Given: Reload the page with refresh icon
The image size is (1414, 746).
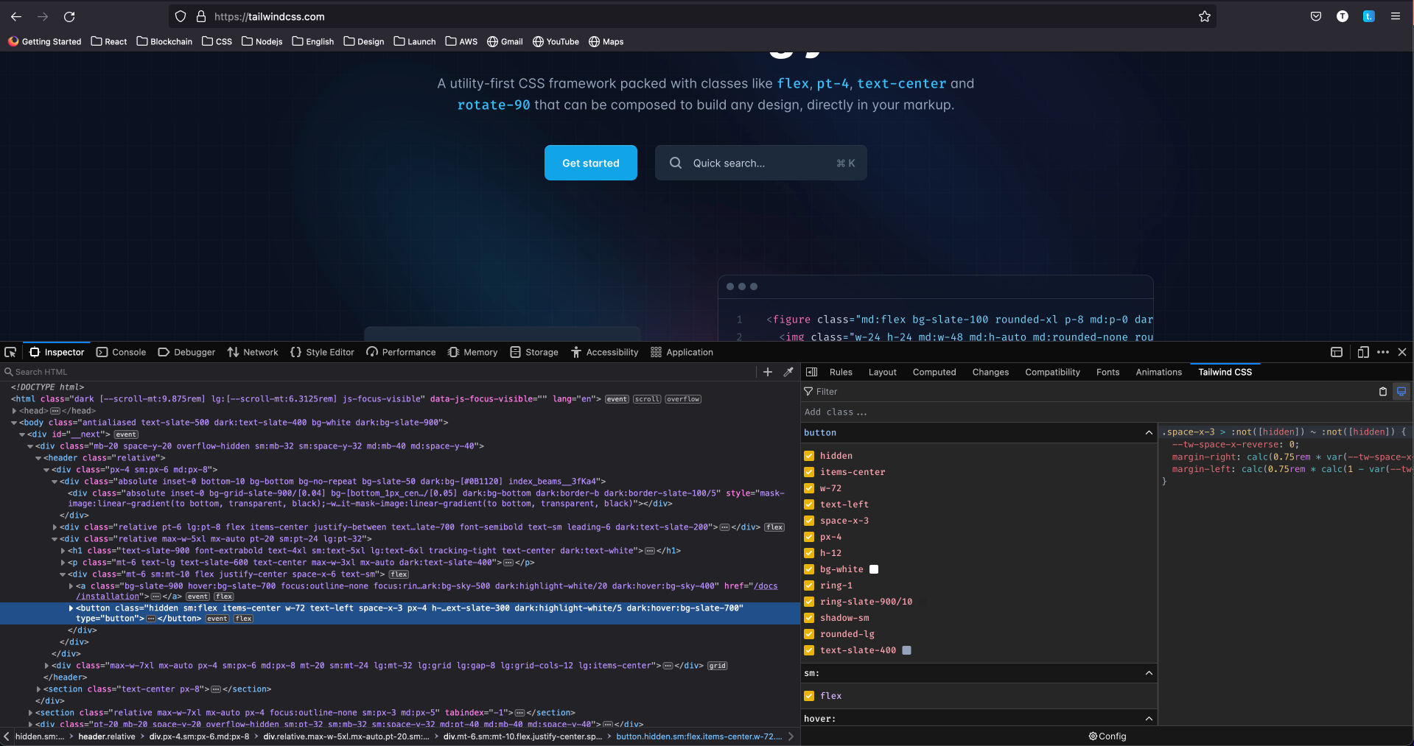Looking at the screenshot, I should click(69, 16).
